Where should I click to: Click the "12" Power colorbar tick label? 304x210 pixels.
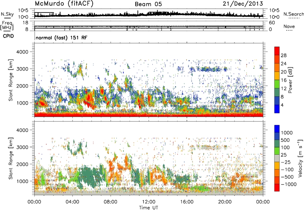tap(283, 89)
